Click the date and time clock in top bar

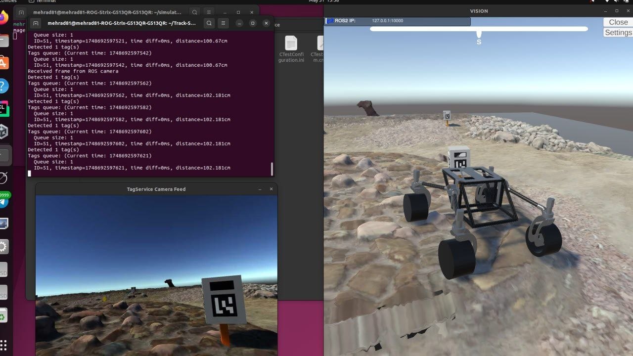[x=324, y=1]
